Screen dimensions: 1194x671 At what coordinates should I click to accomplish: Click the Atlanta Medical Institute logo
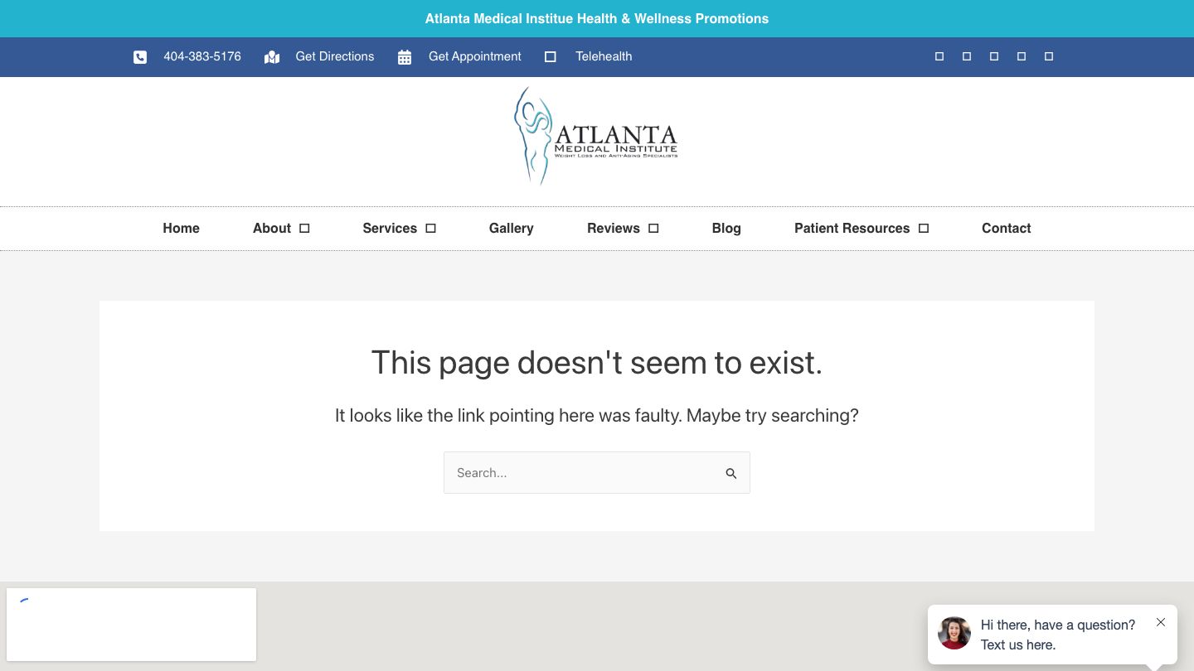pos(596,135)
